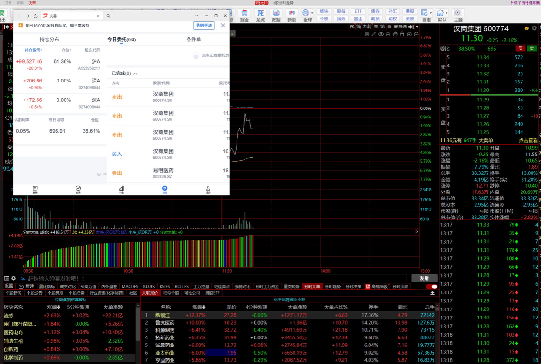541x364 pixels.
Task: Open the trade icon in trading bottom bar
Action: tap(164, 190)
